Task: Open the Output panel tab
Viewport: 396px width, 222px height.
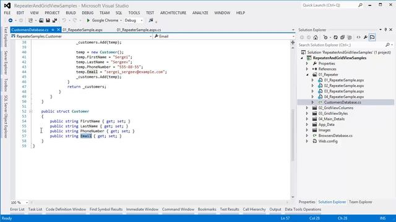Action: point(275,209)
